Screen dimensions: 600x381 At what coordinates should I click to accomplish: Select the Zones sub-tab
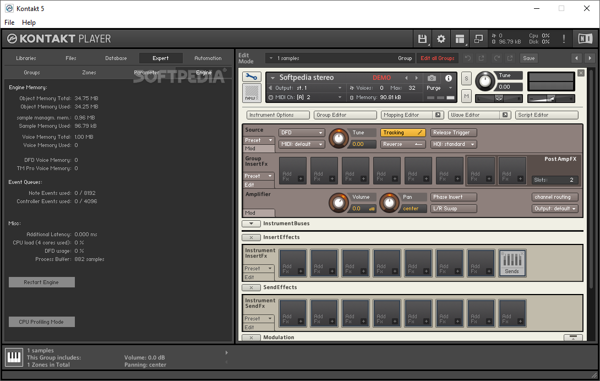point(89,72)
